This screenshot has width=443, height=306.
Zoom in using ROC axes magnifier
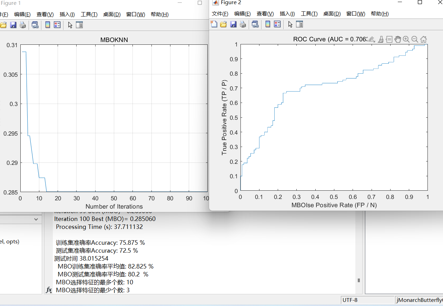[406, 39]
